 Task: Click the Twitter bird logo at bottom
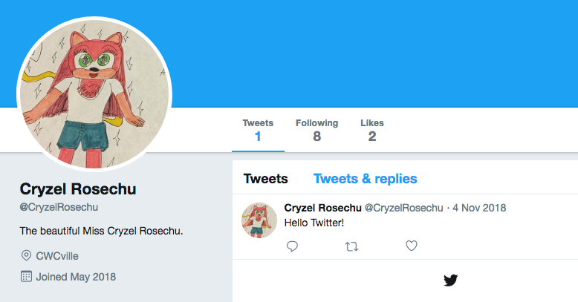click(x=450, y=280)
